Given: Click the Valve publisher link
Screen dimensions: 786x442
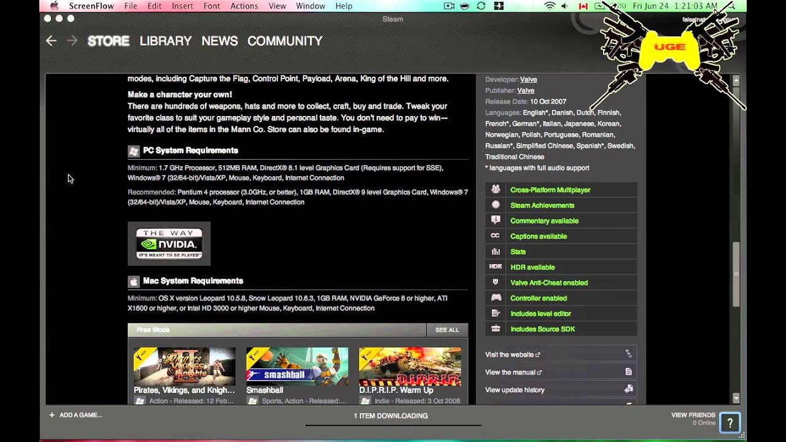Looking at the screenshot, I should (x=526, y=90).
